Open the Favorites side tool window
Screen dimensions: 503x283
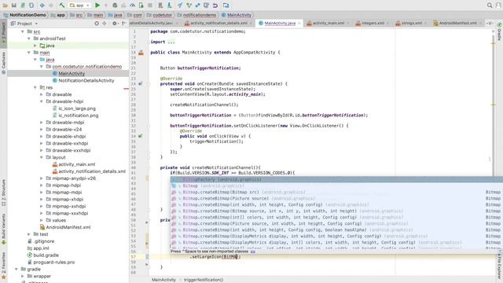tap(3, 266)
